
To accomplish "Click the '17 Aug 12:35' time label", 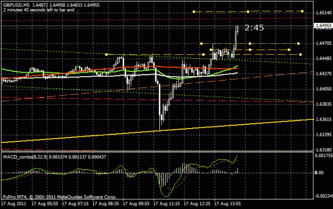I will click(197, 204).
